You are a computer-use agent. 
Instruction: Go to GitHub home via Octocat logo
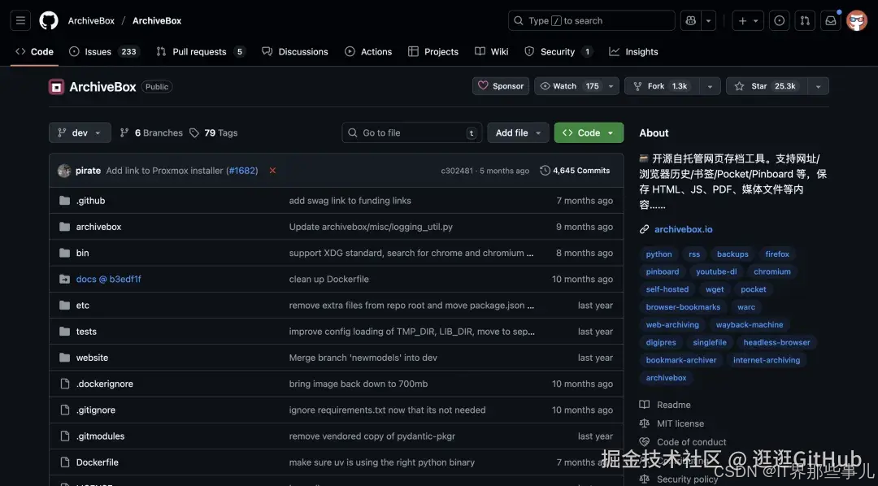(x=49, y=20)
